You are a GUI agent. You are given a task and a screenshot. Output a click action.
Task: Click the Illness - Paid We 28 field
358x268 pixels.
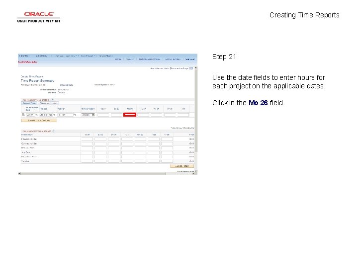pos(140,148)
